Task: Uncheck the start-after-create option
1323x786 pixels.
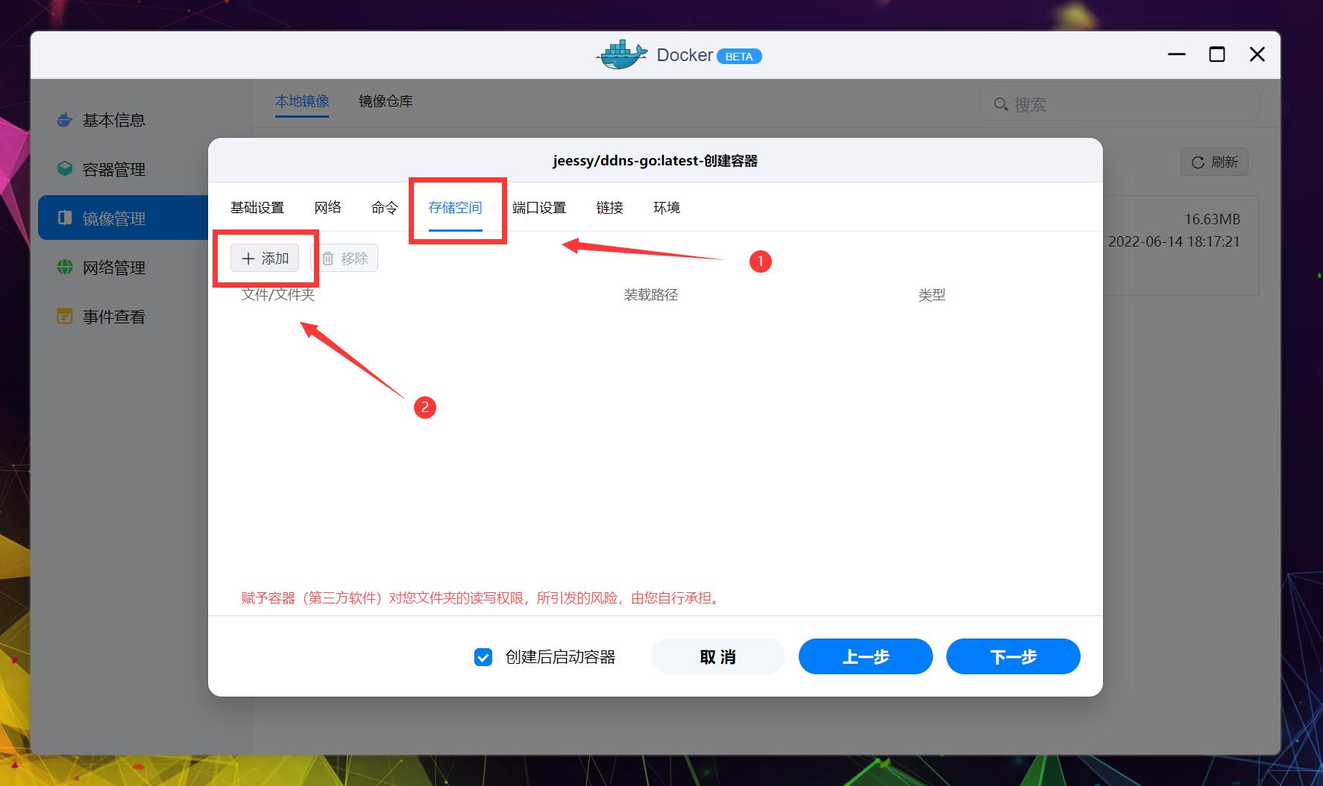Action: click(483, 656)
